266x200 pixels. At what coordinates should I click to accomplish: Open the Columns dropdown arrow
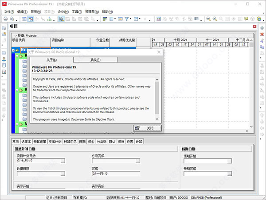click(x=115, y=19)
